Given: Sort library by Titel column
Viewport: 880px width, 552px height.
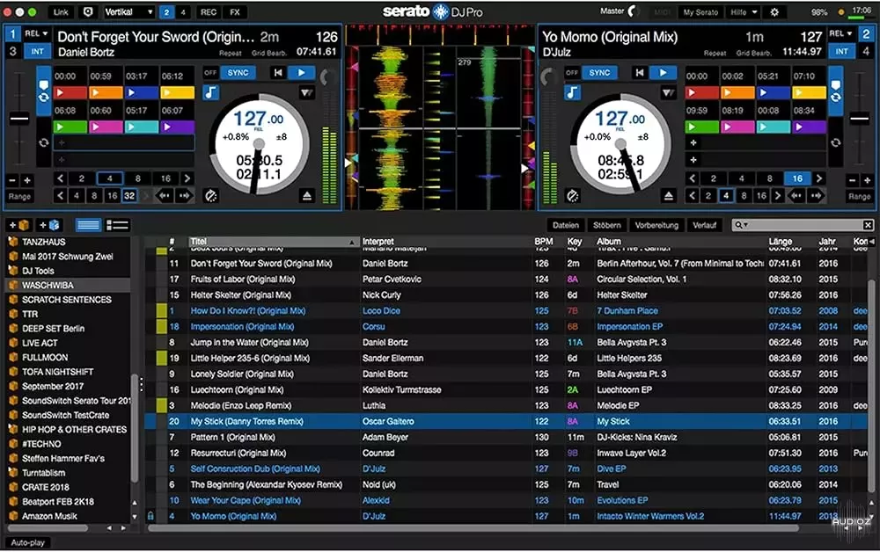Looking at the screenshot, I should [273, 242].
